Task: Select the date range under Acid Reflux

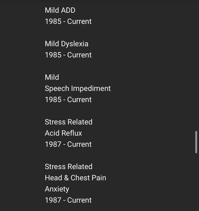Action: (68, 144)
